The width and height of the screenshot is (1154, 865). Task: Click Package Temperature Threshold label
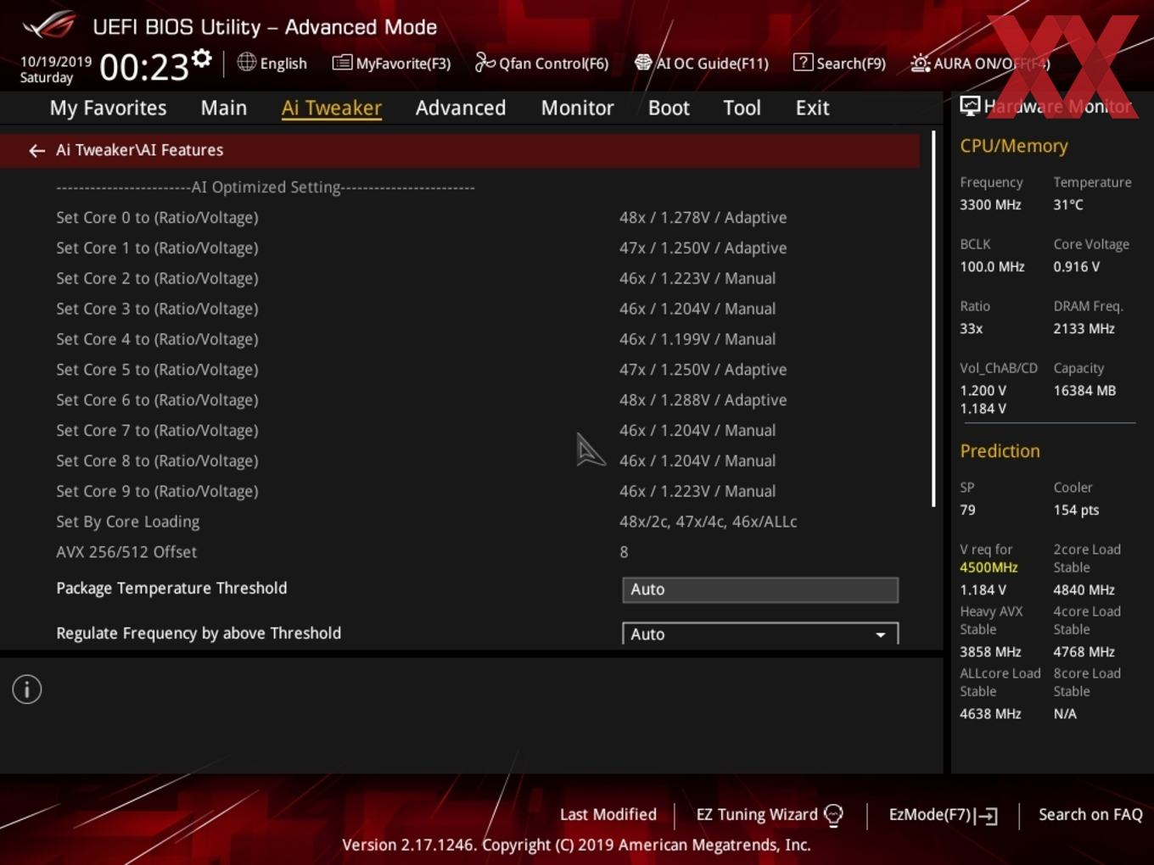[x=171, y=589]
